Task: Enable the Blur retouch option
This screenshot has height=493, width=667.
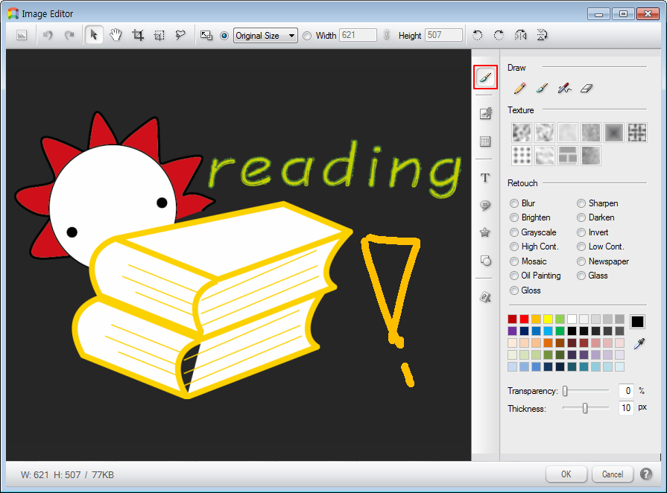Action: tap(514, 203)
